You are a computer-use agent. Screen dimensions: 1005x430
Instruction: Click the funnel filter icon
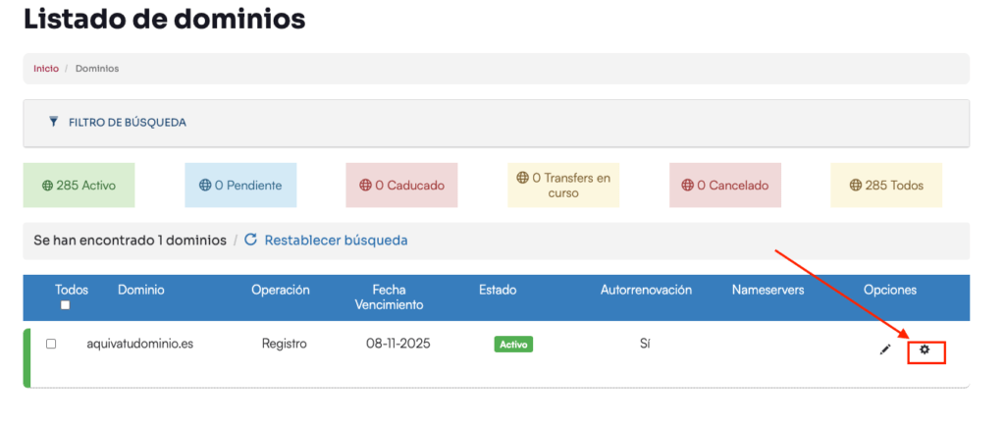tap(54, 122)
